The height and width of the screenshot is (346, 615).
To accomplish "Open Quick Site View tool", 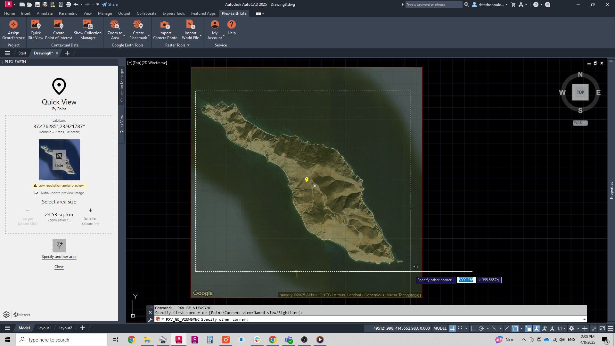I will 36,29.
